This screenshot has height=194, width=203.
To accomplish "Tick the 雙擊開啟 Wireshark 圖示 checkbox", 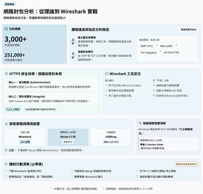I will pyautogui.click(x=72, y=177).
